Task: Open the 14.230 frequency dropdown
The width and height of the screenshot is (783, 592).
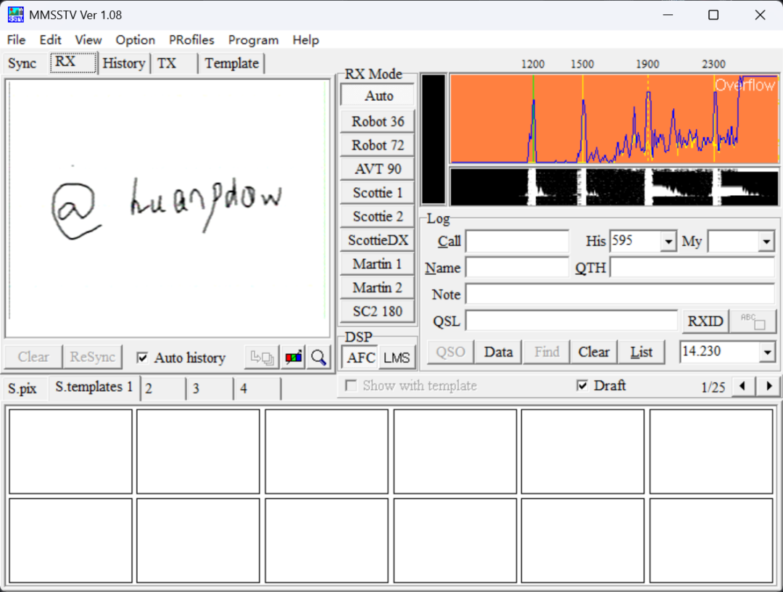Action: (768, 352)
